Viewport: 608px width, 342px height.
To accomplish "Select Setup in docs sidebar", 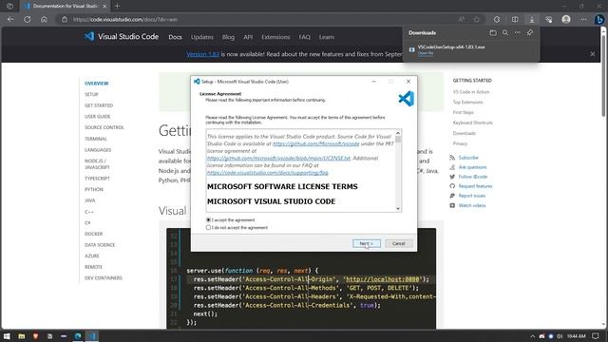I will pyautogui.click(x=91, y=94).
